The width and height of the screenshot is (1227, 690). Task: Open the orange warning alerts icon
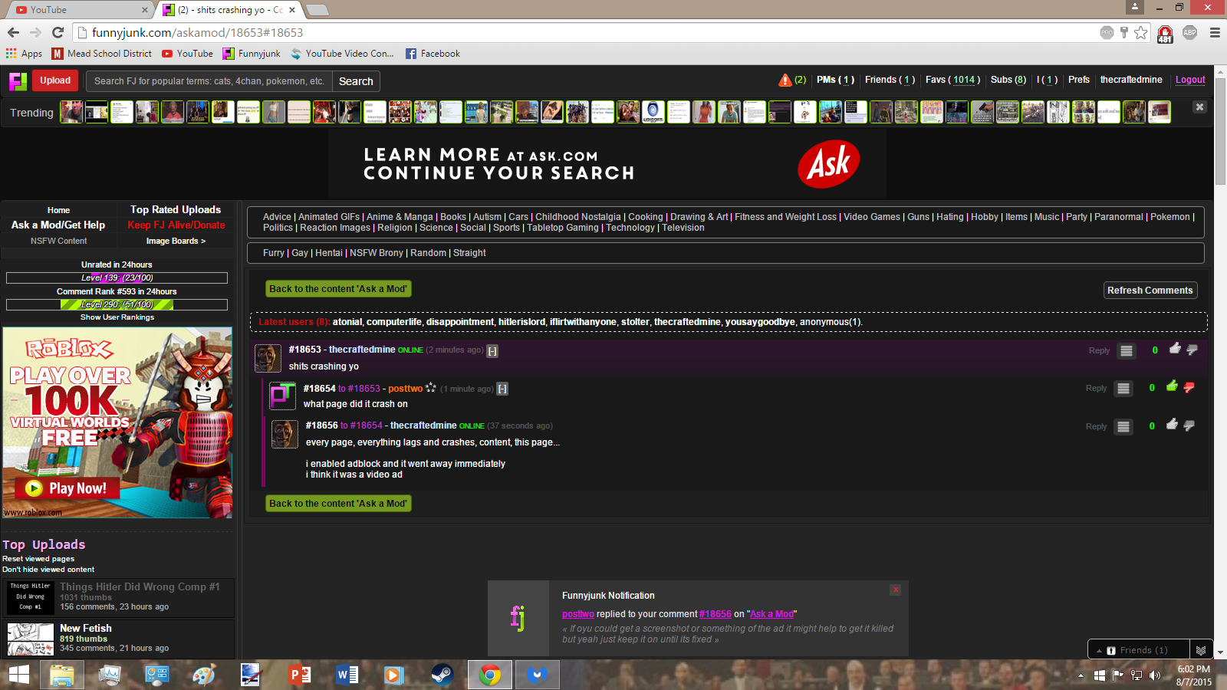tap(785, 80)
